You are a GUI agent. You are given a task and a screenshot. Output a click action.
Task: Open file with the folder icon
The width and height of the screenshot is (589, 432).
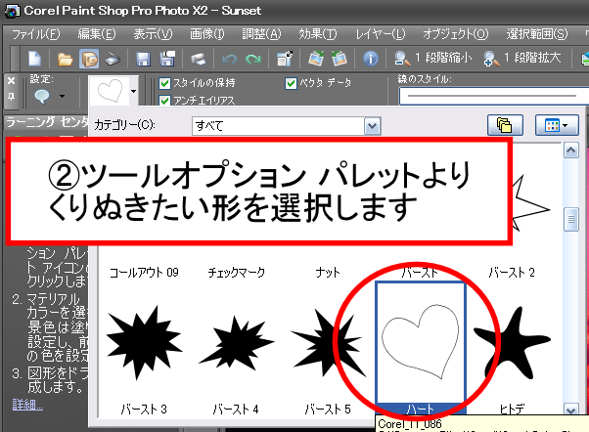pos(65,59)
